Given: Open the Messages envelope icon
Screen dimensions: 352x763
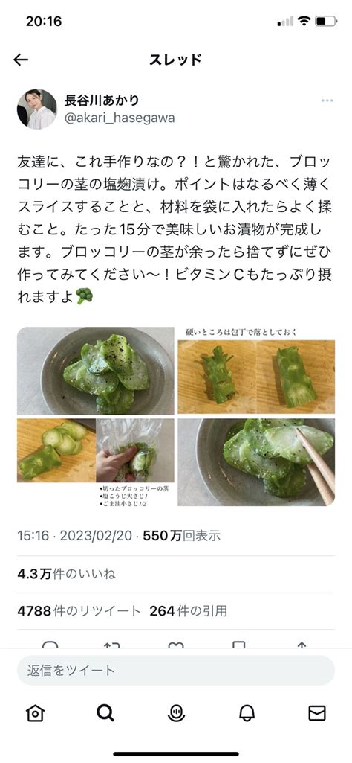Looking at the screenshot, I should point(317,713).
